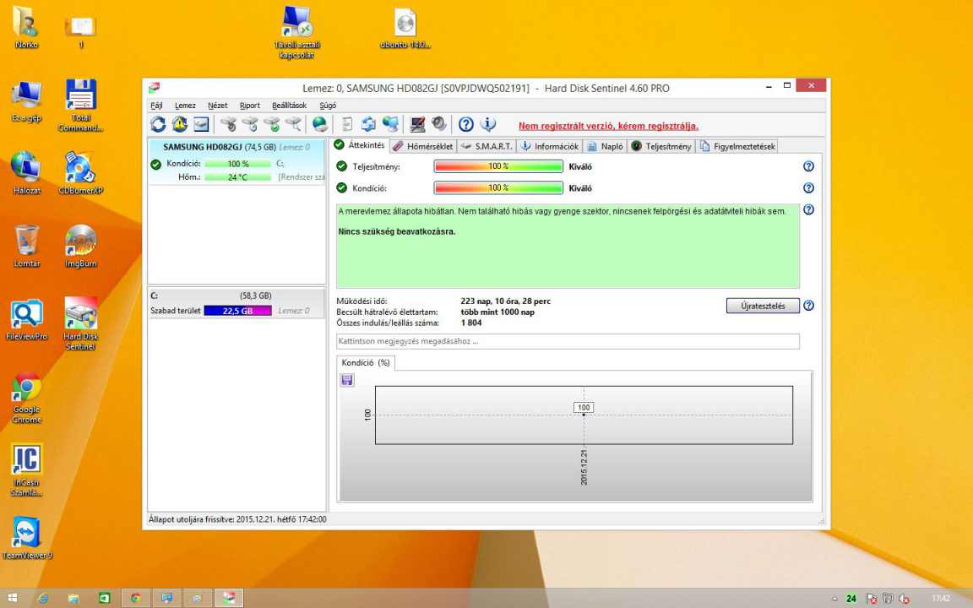The image size is (973, 608).
Task: Click the 100 data point on the graph
Action: (584, 408)
